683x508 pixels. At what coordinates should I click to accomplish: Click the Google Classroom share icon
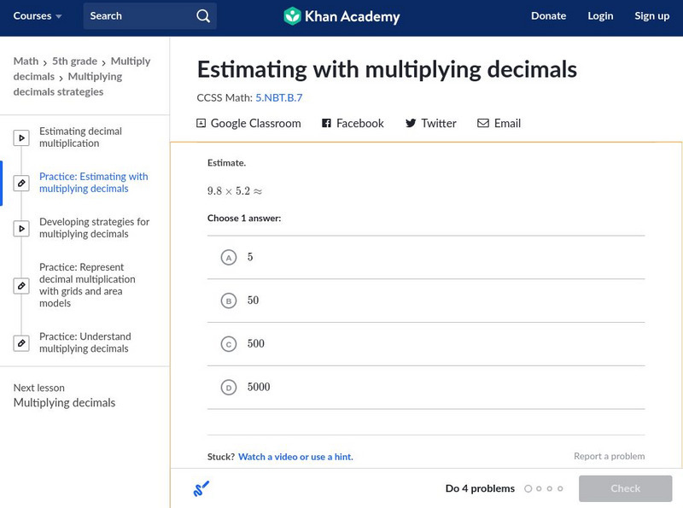click(x=201, y=124)
